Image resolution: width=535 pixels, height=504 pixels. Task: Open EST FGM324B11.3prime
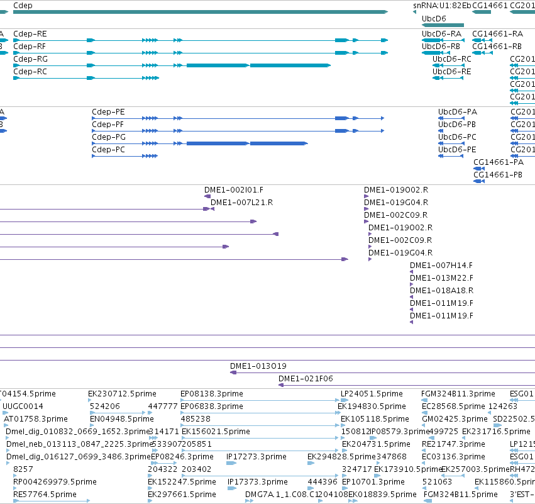pos(458,394)
